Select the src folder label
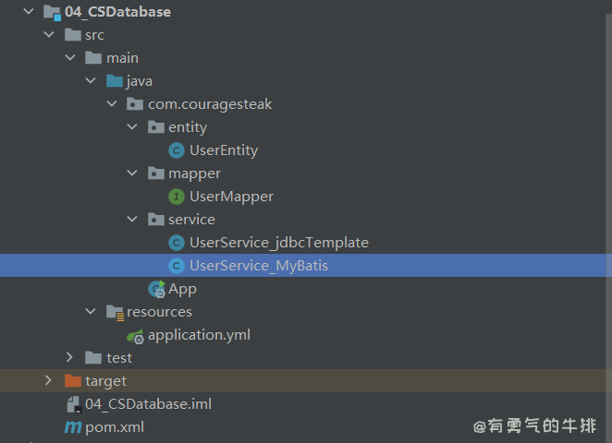 94,35
